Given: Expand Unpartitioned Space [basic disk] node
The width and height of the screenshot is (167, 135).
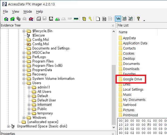Looking at the screenshot, I should pyautogui.click(x=8, y=126).
